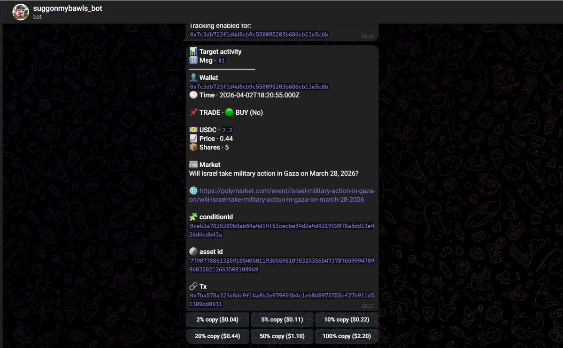Click the 'bot' label under the chat name
563x348 pixels.
(38, 17)
